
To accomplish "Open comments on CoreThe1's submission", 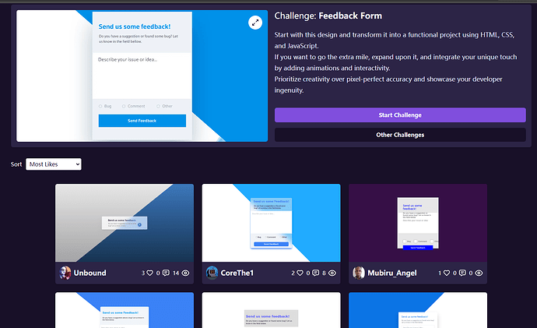I will 315,273.
